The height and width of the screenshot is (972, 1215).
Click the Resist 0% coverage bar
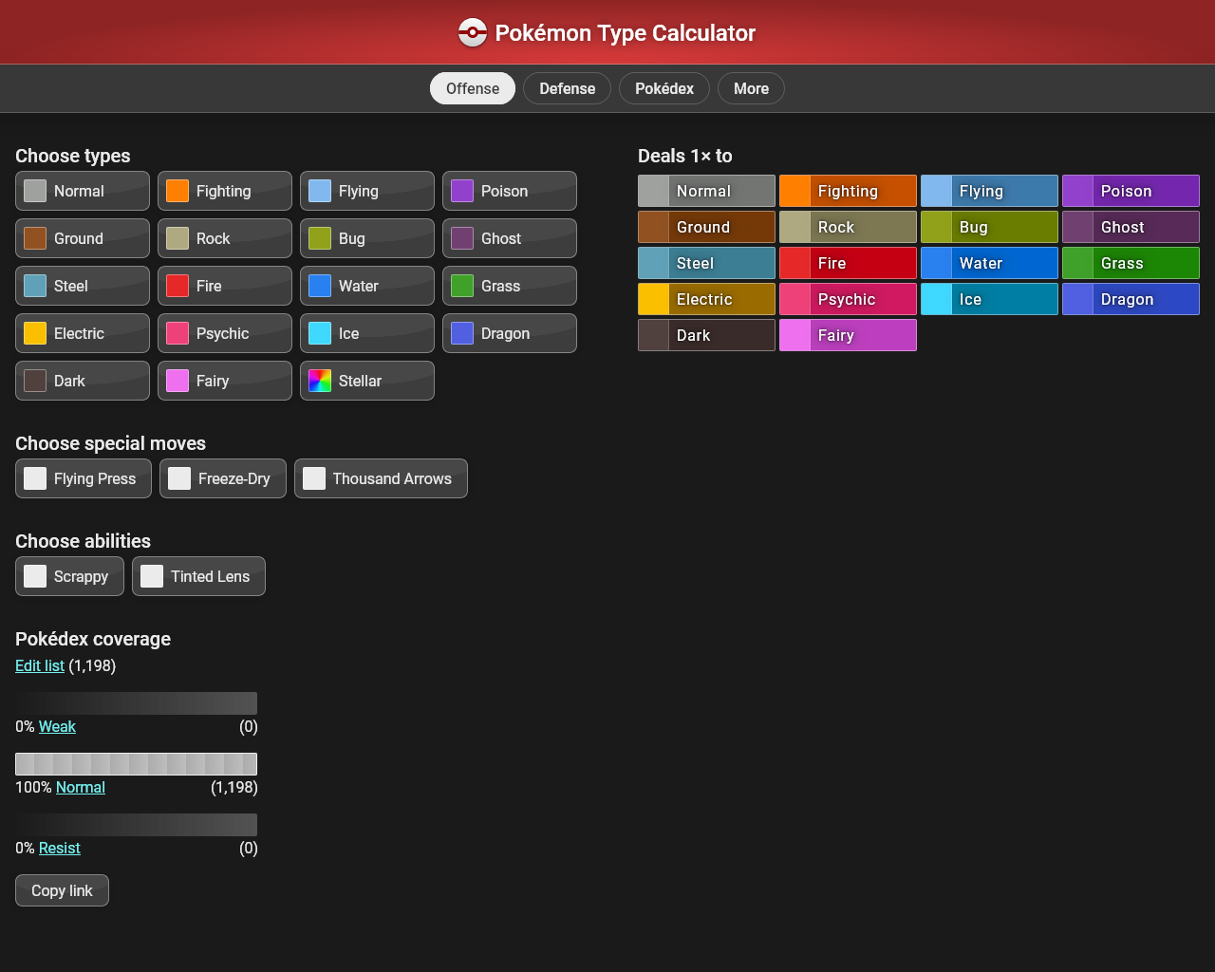click(136, 825)
